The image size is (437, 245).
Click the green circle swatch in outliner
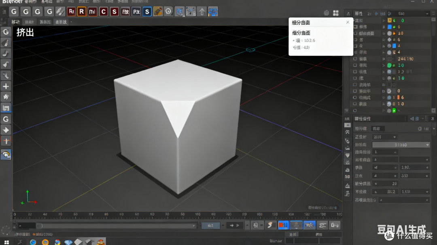389,65
